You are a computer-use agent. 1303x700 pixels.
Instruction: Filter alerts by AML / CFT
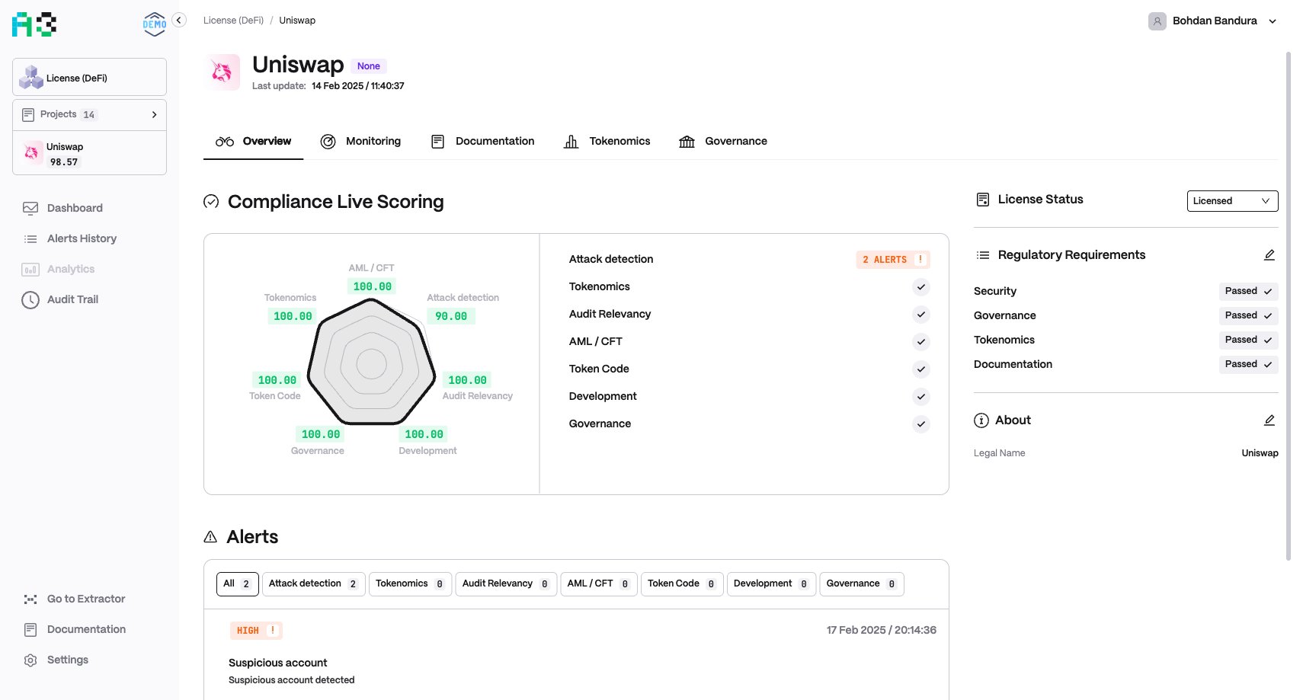coord(599,584)
